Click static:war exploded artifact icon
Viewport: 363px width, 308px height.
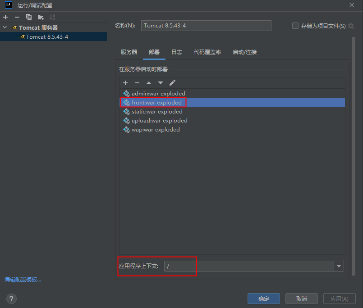pos(126,112)
